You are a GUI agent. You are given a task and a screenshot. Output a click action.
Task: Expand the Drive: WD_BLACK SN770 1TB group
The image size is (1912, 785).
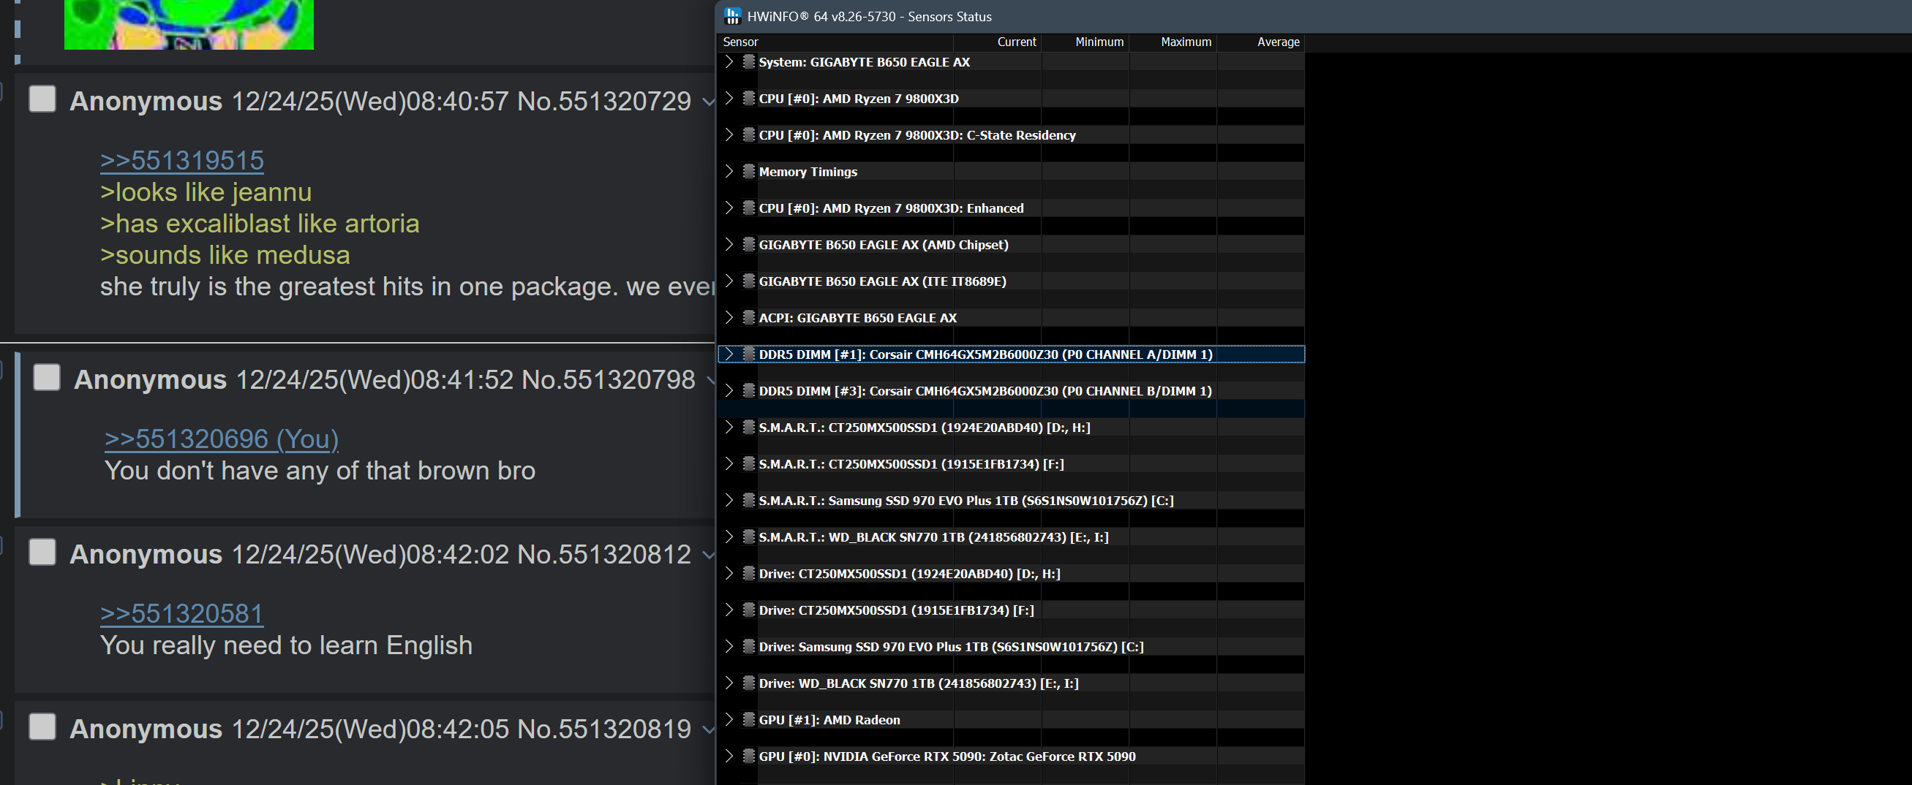(x=729, y=683)
